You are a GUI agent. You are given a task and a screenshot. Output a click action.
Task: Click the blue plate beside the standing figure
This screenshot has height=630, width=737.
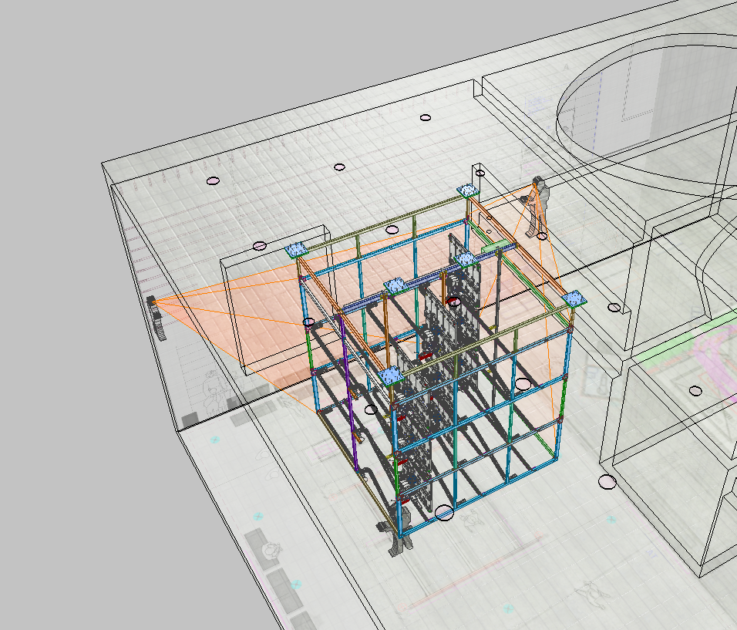pos(466,191)
